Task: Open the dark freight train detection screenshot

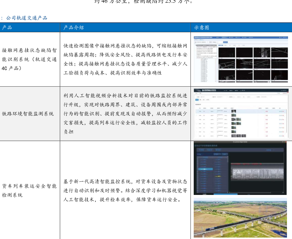Action: (x=240, y=168)
